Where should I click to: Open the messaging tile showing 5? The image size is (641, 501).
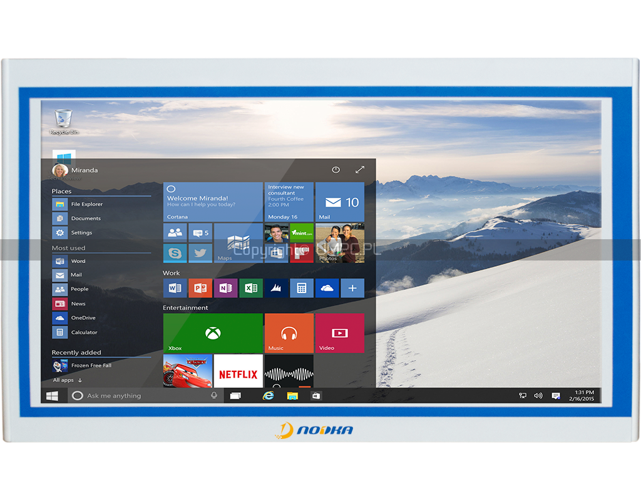coord(200,232)
